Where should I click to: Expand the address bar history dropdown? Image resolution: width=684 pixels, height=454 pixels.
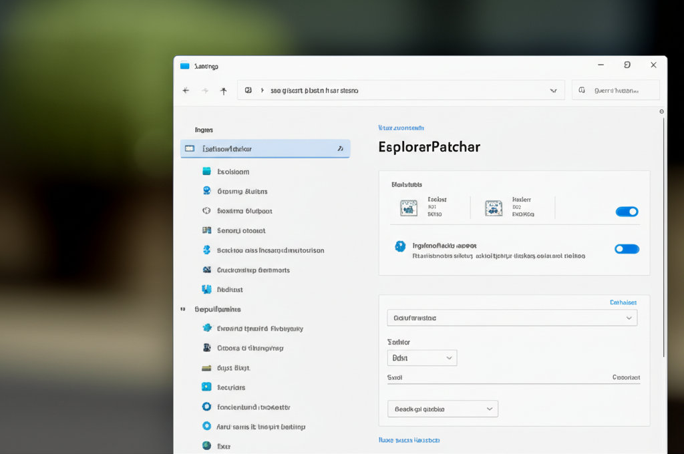pos(553,90)
